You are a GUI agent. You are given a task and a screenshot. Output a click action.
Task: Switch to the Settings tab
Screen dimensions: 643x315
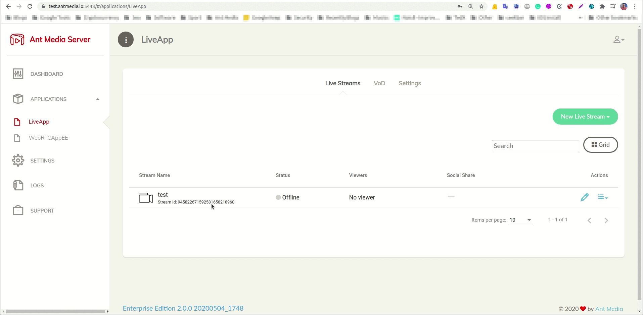click(x=410, y=83)
